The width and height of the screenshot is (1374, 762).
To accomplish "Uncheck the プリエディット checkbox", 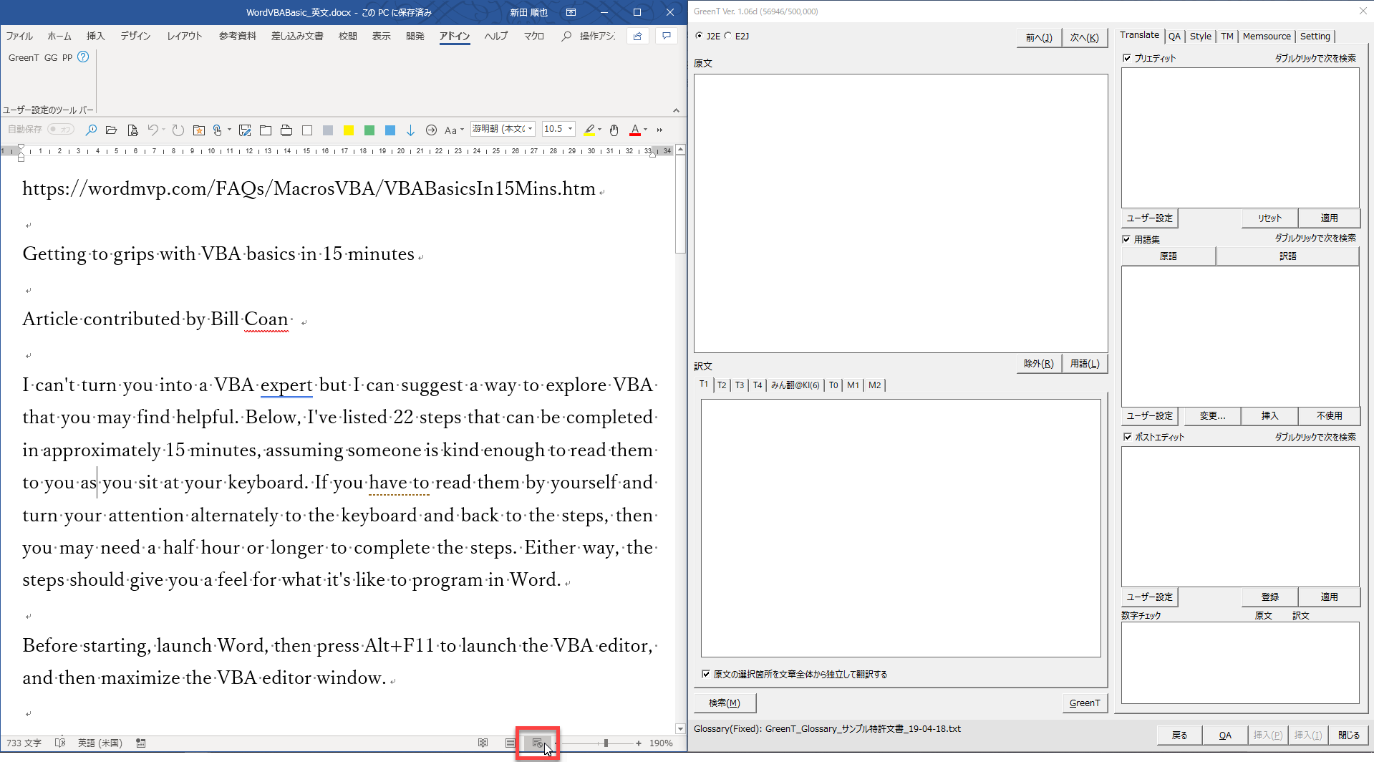I will pos(1127,58).
